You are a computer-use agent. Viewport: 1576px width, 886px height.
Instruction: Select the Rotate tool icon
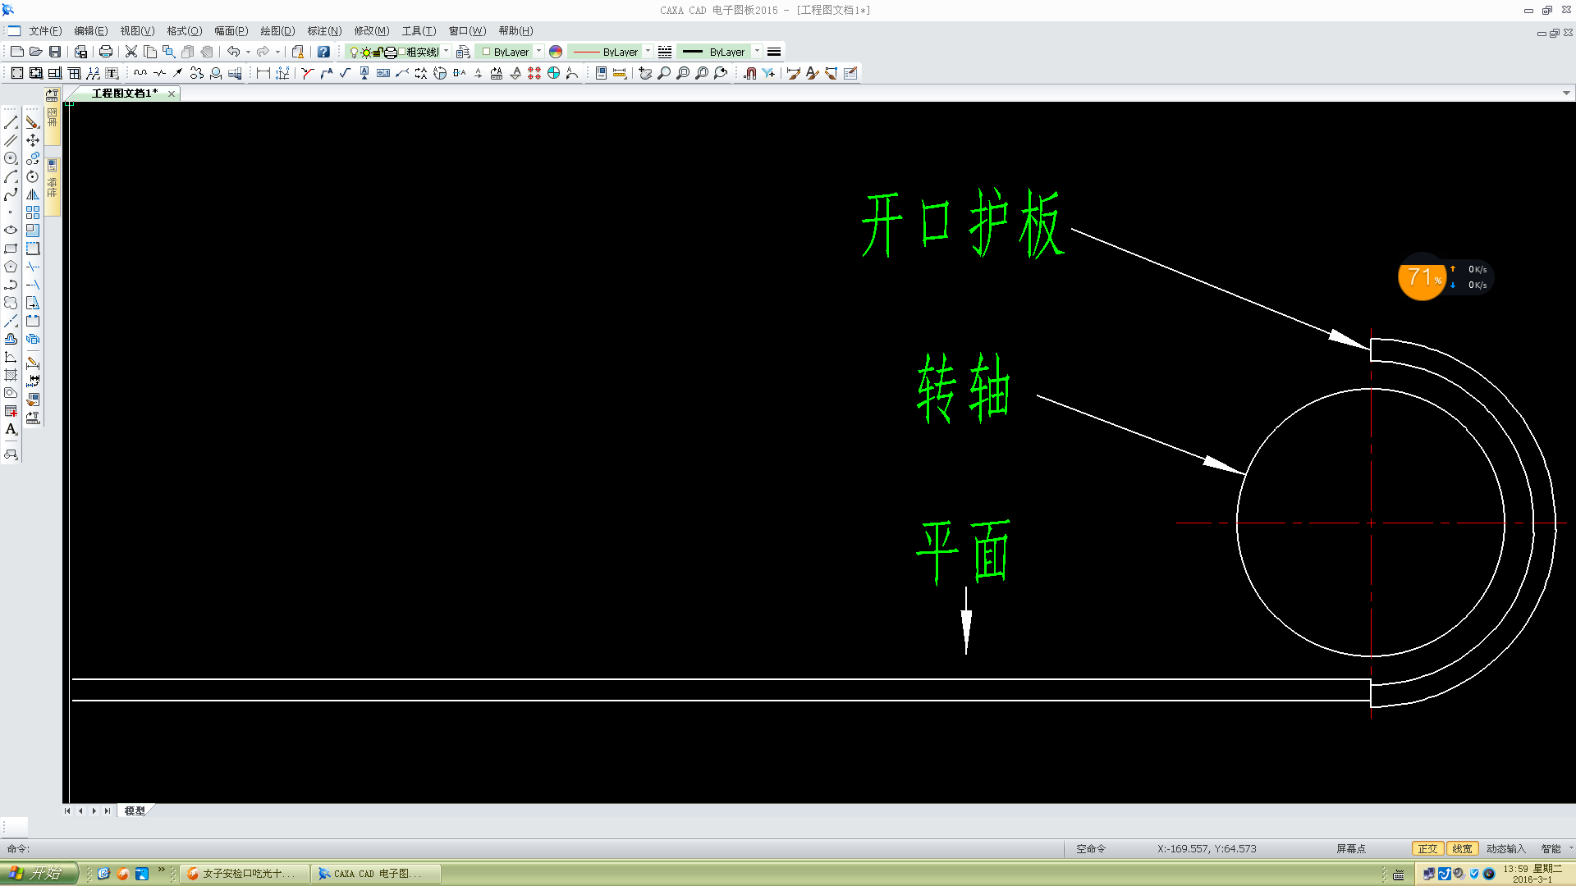click(x=33, y=176)
